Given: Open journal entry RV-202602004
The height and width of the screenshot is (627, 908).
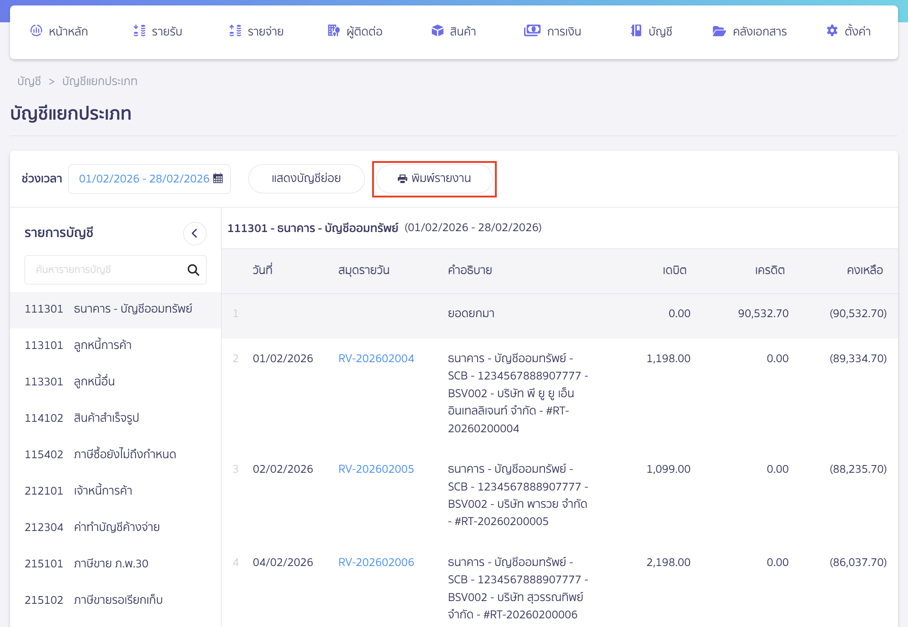Looking at the screenshot, I should pyautogui.click(x=376, y=359).
